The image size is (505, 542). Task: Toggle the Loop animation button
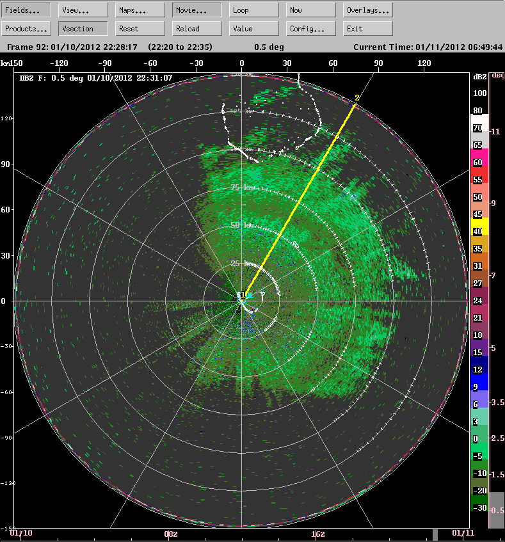coord(253,10)
